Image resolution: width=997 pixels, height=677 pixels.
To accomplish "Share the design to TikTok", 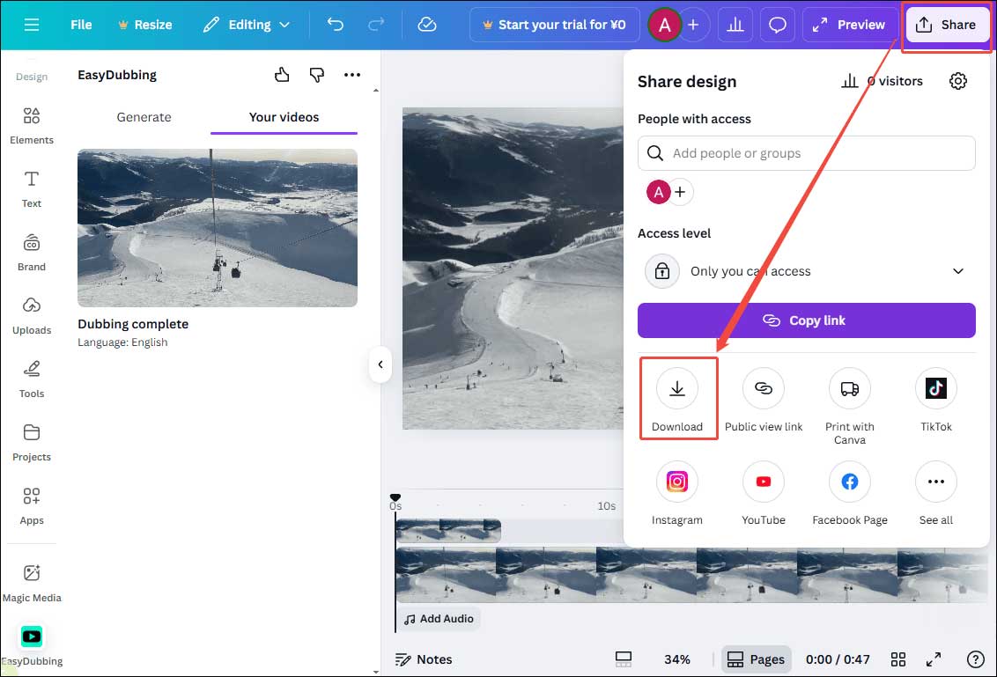I will (935, 388).
